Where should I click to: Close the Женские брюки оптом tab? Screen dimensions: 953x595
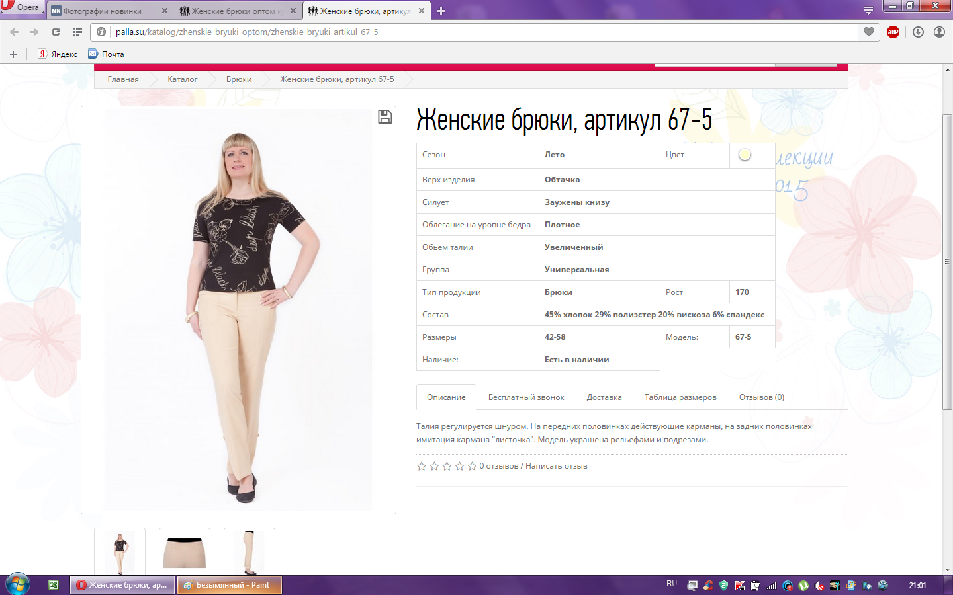point(293,11)
